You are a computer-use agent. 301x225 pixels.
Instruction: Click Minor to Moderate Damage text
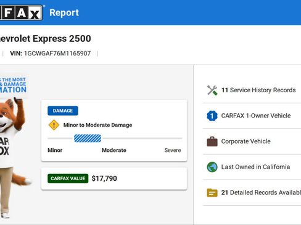(x=97, y=125)
